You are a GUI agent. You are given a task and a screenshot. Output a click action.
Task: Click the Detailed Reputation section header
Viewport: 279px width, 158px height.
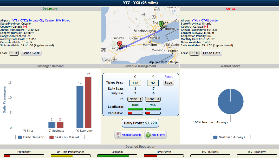coord(140,147)
